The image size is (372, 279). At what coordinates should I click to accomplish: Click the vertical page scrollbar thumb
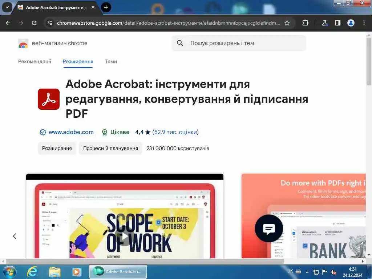[x=369, y=61]
